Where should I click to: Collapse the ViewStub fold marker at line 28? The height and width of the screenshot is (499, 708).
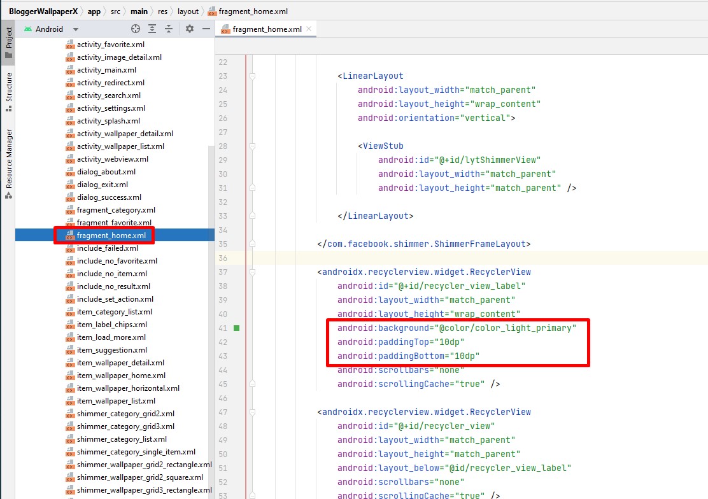point(252,146)
